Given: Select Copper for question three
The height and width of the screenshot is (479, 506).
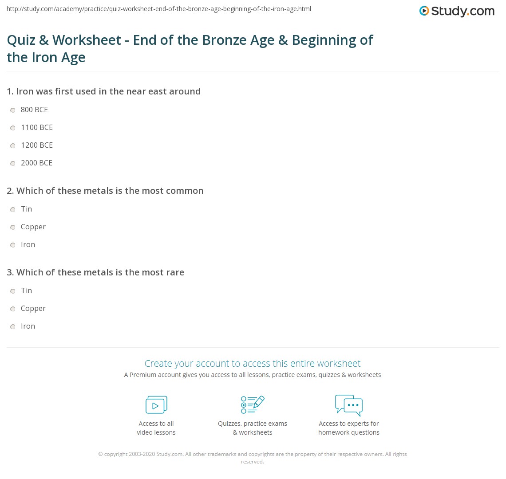Looking at the screenshot, I should tap(13, 309).
